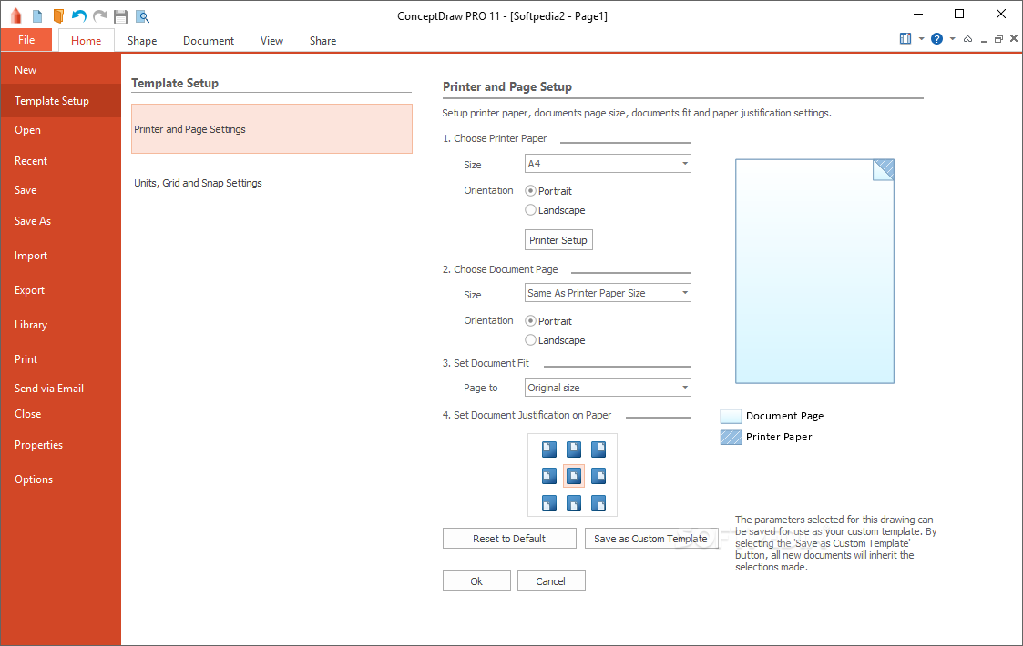Click the orange open-folder toolbar icon

pyautogui.click(x=58, y=16)
